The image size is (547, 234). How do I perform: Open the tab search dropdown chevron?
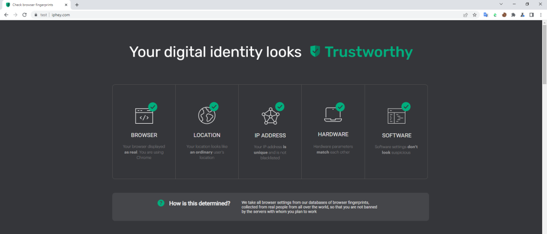(501, 4)
